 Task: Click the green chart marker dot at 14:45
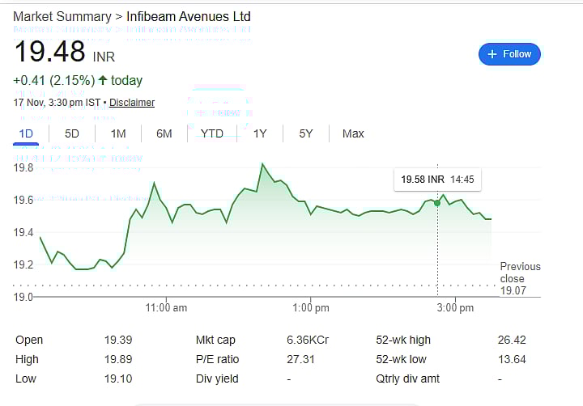[437, 202]
